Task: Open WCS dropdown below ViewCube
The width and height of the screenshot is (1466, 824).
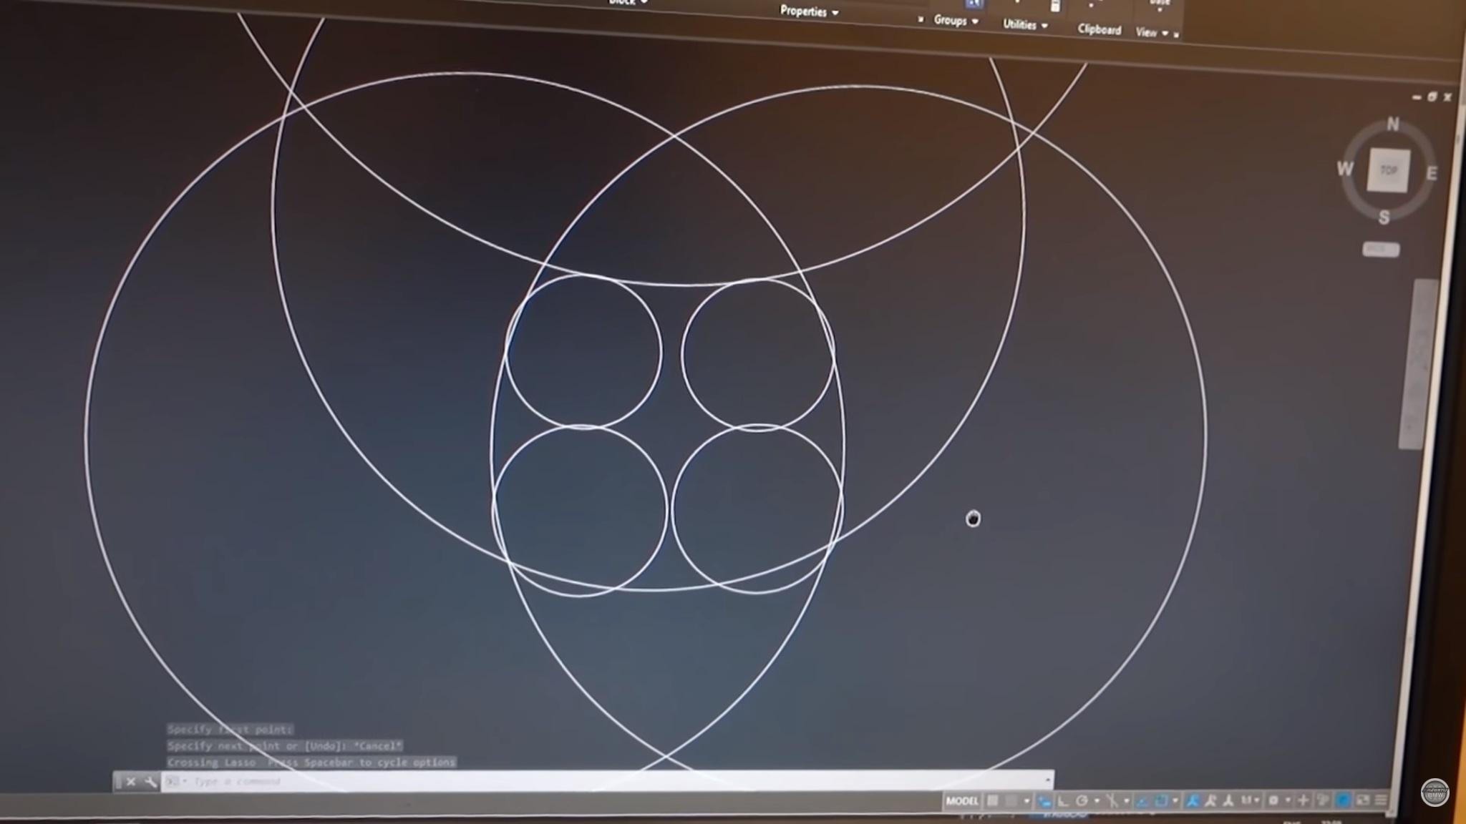Action: point(1381,250)
